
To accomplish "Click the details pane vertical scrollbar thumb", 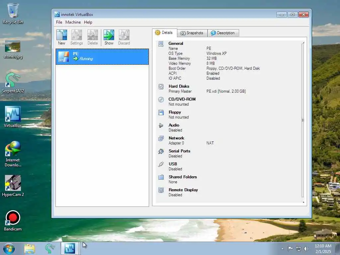I will pos(303,120).
